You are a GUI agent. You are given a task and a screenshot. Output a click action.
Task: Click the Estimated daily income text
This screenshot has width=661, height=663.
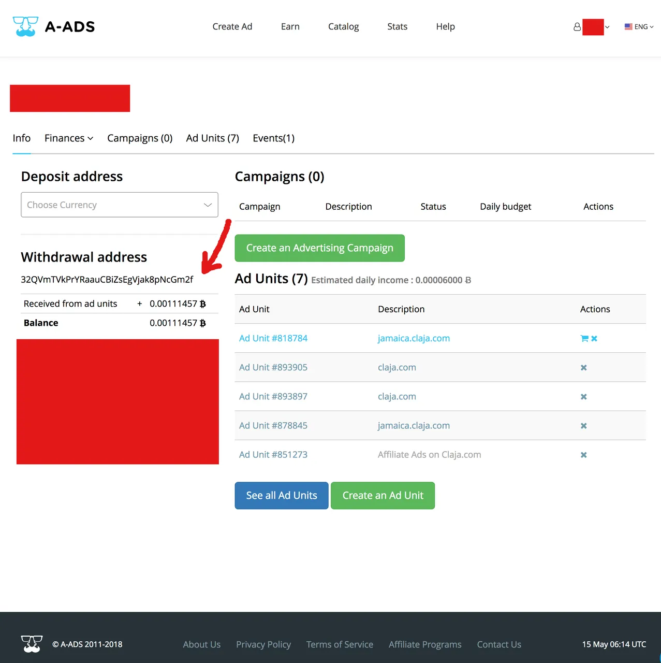391,280
